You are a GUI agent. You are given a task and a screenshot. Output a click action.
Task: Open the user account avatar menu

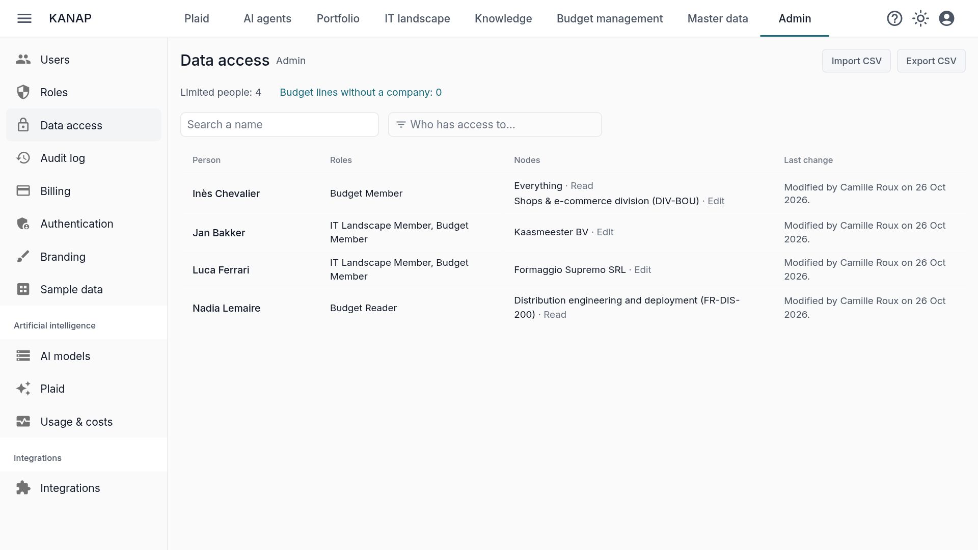pyautogui.click(x=946, y=18)
